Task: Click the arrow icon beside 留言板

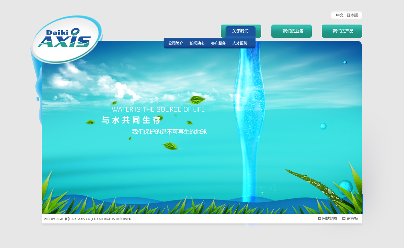Action: click(x=344, y=219)
